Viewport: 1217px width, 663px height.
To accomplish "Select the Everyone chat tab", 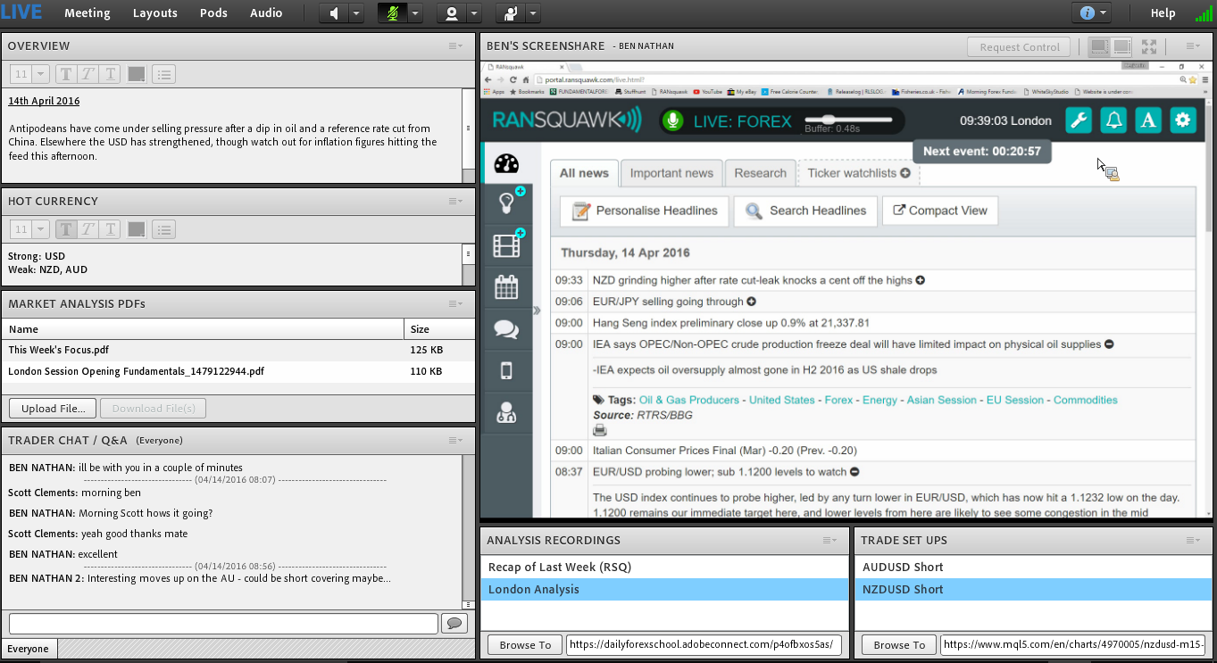I will tap(29, 649).
